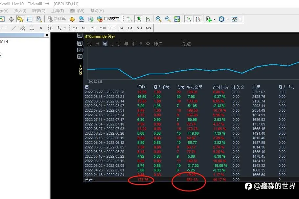The width and height of the screenshot is (299, 199).
Task: Select the text label T tool
Action: coord(50,28)
